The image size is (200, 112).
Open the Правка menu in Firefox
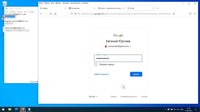[x=47, y=3]
